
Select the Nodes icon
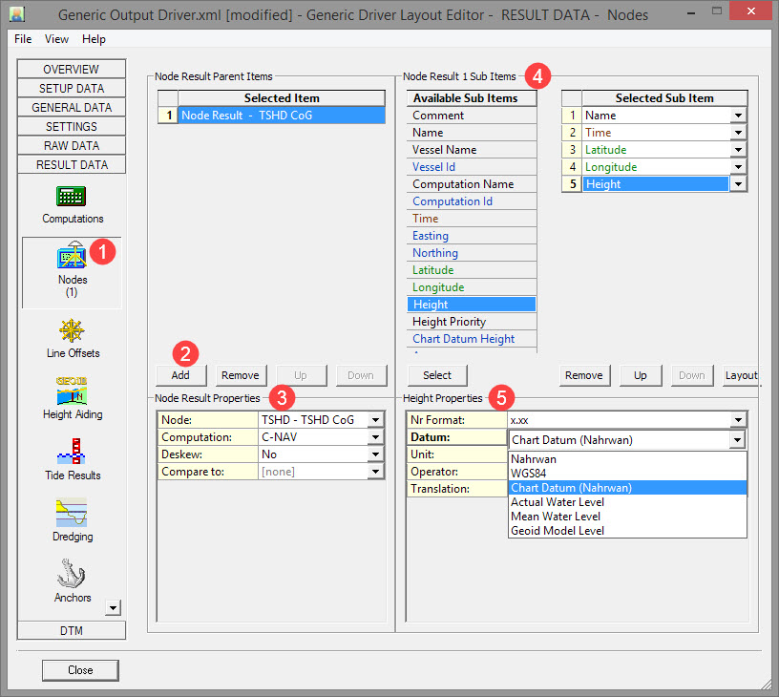(73, 259)
